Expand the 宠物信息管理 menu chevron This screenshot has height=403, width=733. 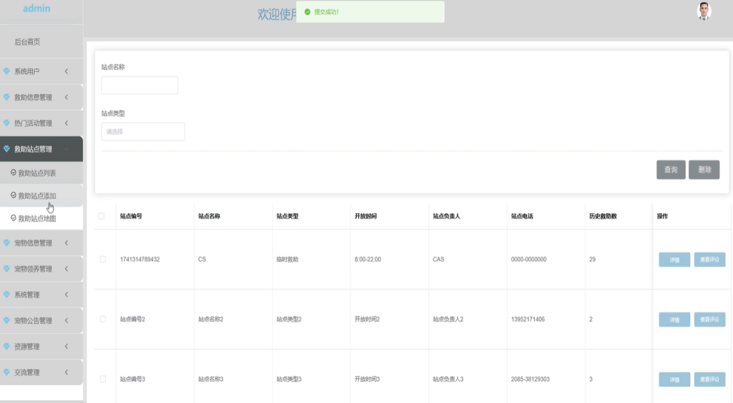[x=67, y=243]
